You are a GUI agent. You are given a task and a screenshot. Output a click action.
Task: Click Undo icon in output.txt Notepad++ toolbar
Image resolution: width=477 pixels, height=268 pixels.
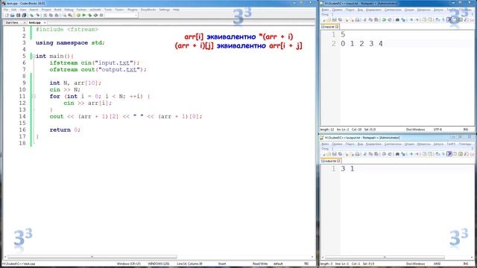click(x=384, y=154)
